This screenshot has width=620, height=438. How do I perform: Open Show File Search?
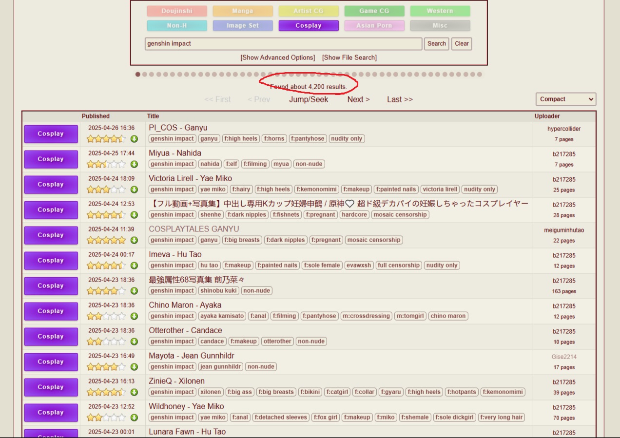[x=349, y=57]
